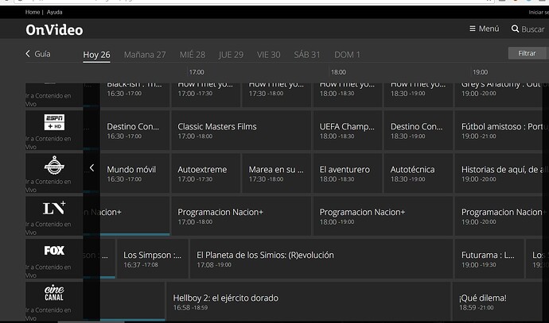Screen dimensions: 549x323
Task: Open the OnVideo home logo
Action: pos(54,30)
